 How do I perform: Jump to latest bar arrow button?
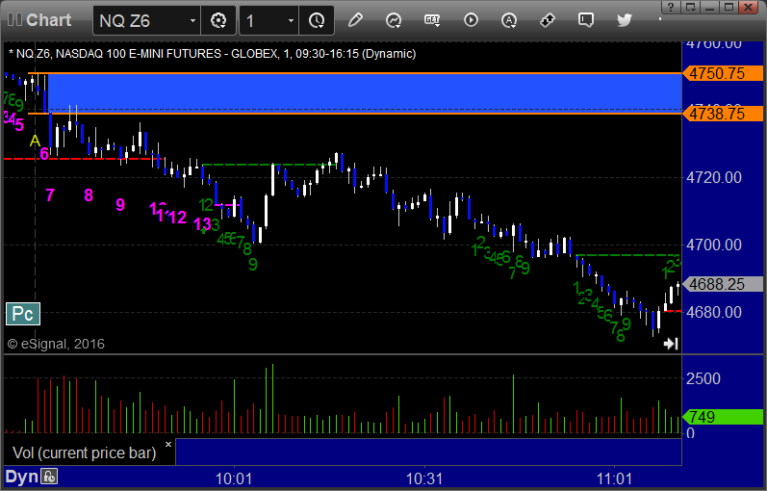[671, 344]
